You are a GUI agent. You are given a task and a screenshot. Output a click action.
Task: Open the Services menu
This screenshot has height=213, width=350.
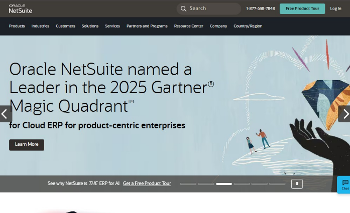[112, 26]
